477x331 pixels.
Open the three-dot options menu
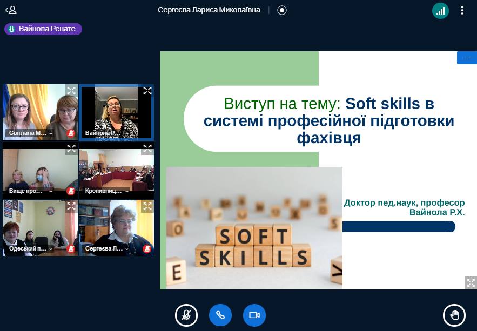(462, 10)
